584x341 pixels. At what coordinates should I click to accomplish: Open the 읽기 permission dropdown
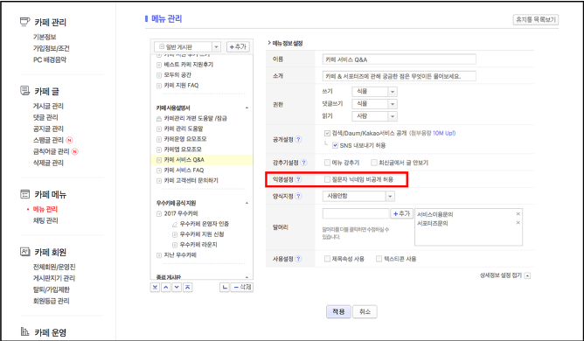coord(374,116)
